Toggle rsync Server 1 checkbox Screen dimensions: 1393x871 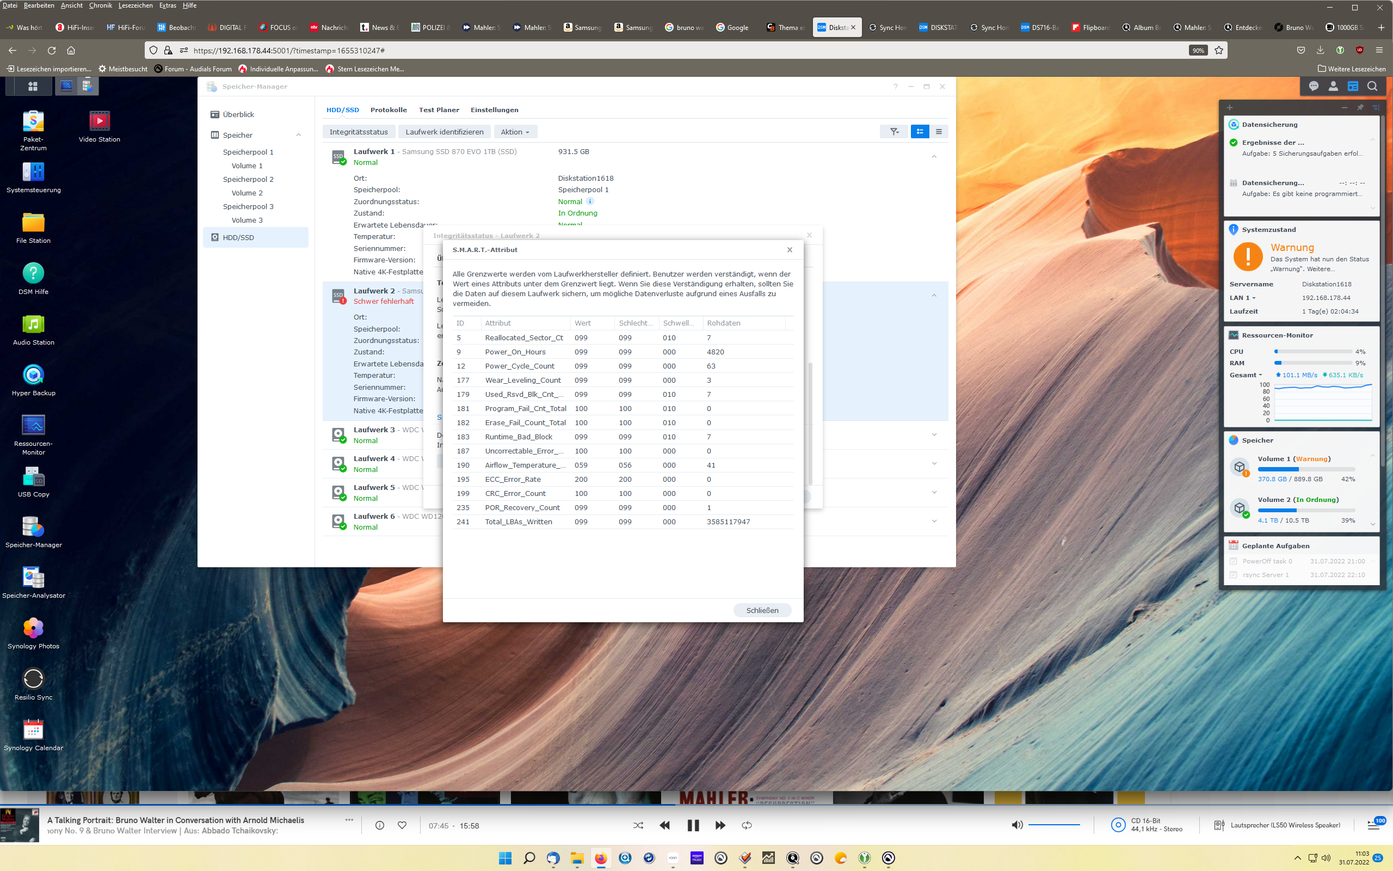tap(1234, 575)
